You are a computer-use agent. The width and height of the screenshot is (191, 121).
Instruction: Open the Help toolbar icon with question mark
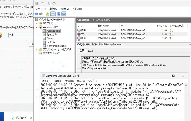[x=59, y=14]
